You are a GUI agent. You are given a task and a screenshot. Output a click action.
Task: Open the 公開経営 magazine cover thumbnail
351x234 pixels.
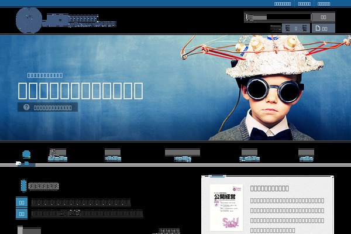click(x=226, y=208)
